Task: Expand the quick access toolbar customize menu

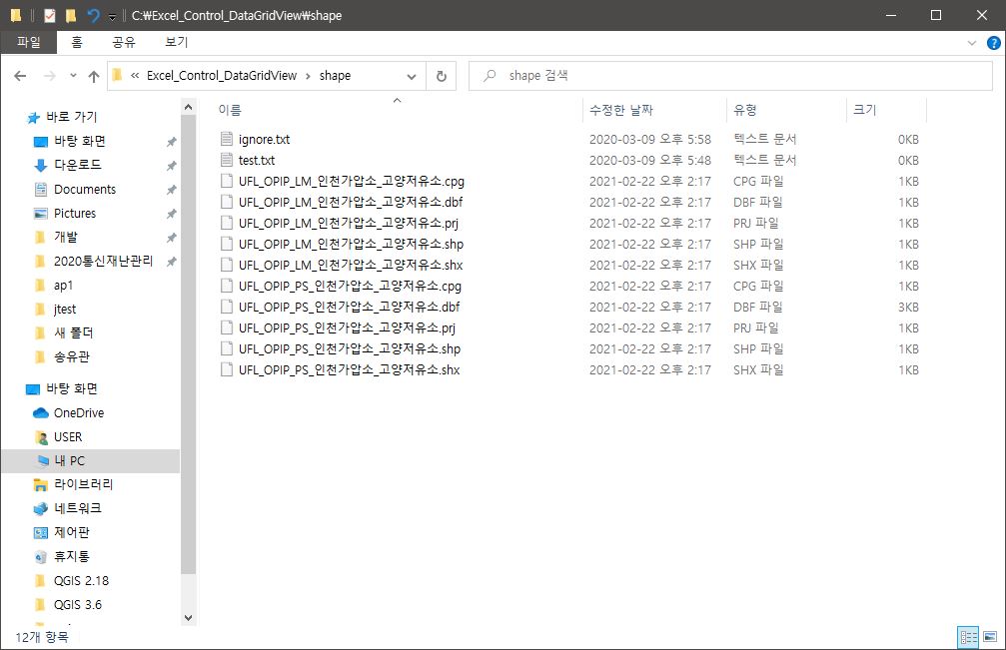Action: tap(112, 15)
